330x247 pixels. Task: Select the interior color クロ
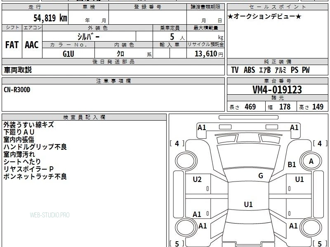pyautogui.click(x=120, y=54)
